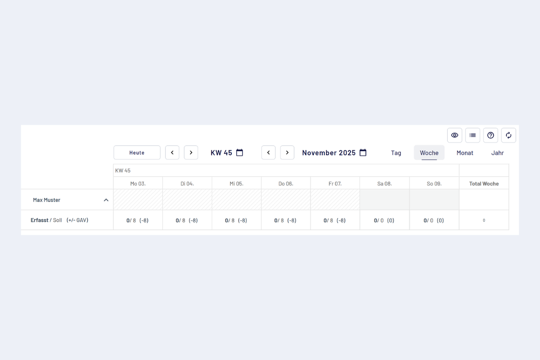Image resolution: width=540 pixels, height=360 pixels.
Task: Select Max Muster's Saturday 08. cell
Action: pyautogui.click(x=385, y=199)
